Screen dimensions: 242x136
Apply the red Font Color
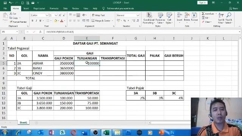[62, 21]
